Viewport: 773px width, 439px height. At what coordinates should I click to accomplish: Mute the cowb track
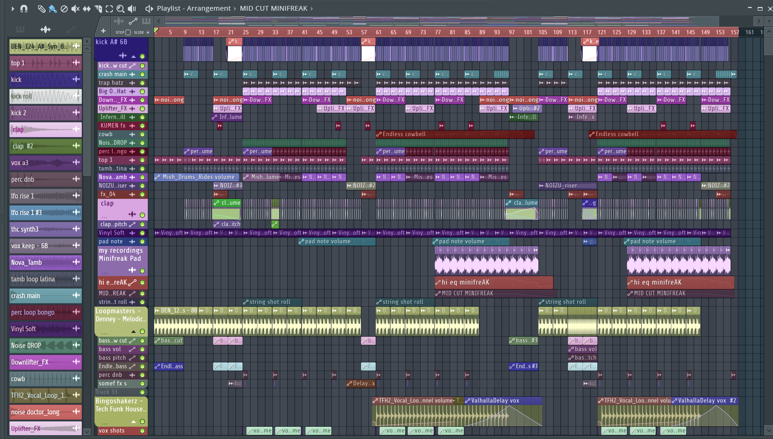click(143, 135)
